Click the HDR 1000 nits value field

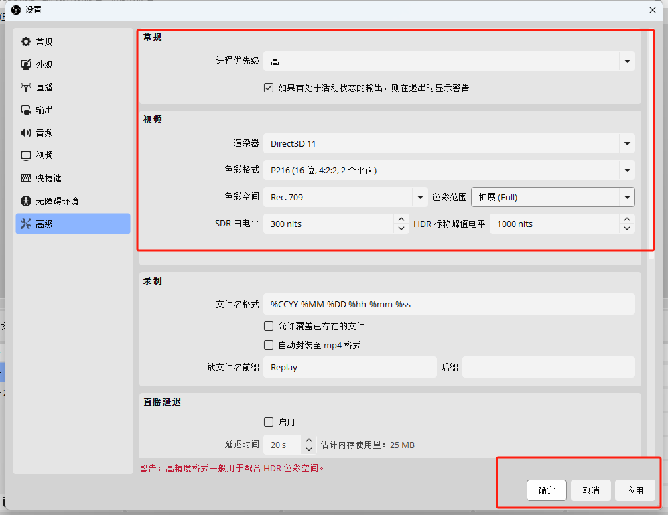point(555,224)
